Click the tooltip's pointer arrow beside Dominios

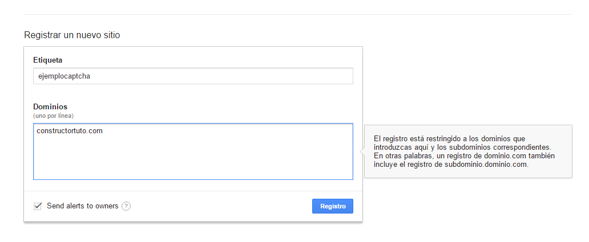[362, 151]
